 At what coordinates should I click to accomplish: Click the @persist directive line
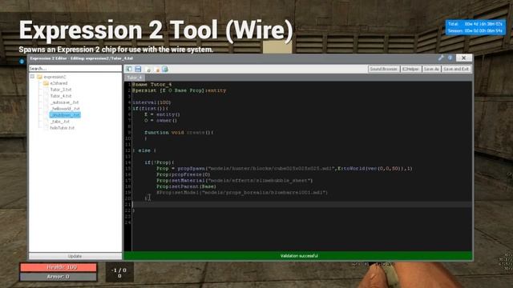pyautogui.click(x=180, y=90)
